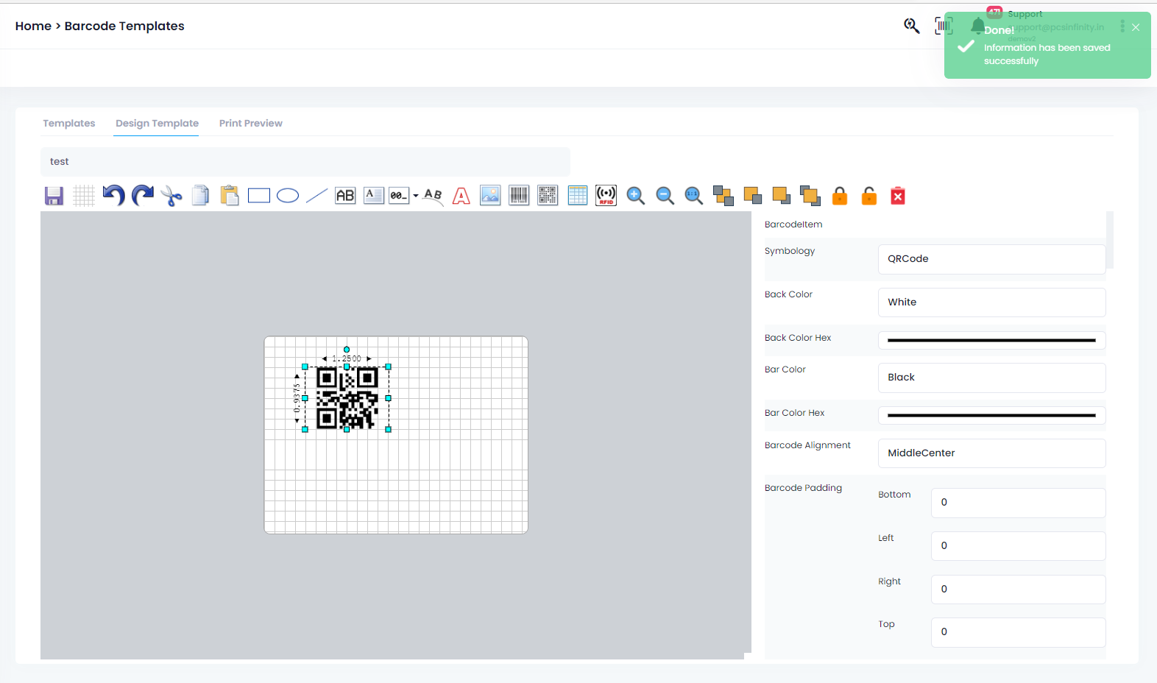This screenshot has width=1157, height=683.
Task: Insert a 2D QR barcode item
Action: 548,196
